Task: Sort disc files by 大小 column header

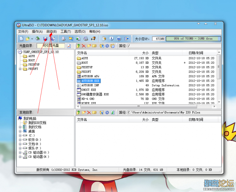Action: click(140, 53)
